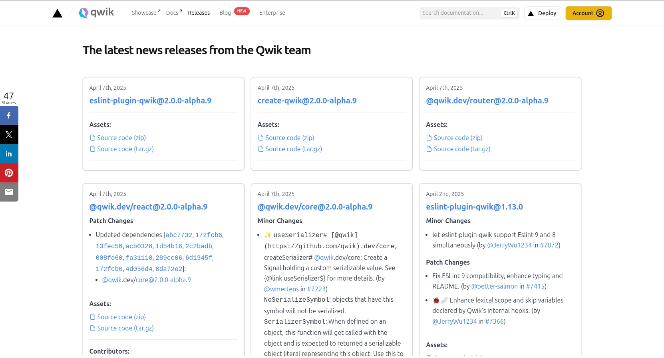Go to the Releases page
The width and height of the screenshot is (664, 358).
point(199,13)
